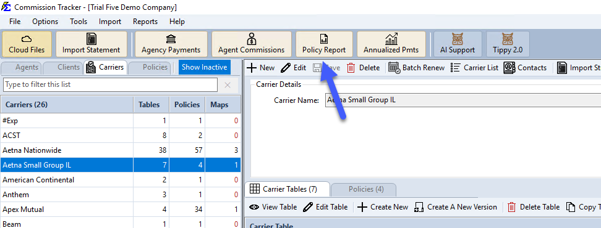Open Cloud Files from toolbar
This screenshot has height=228, width=601.
click(x=27, y=44)
